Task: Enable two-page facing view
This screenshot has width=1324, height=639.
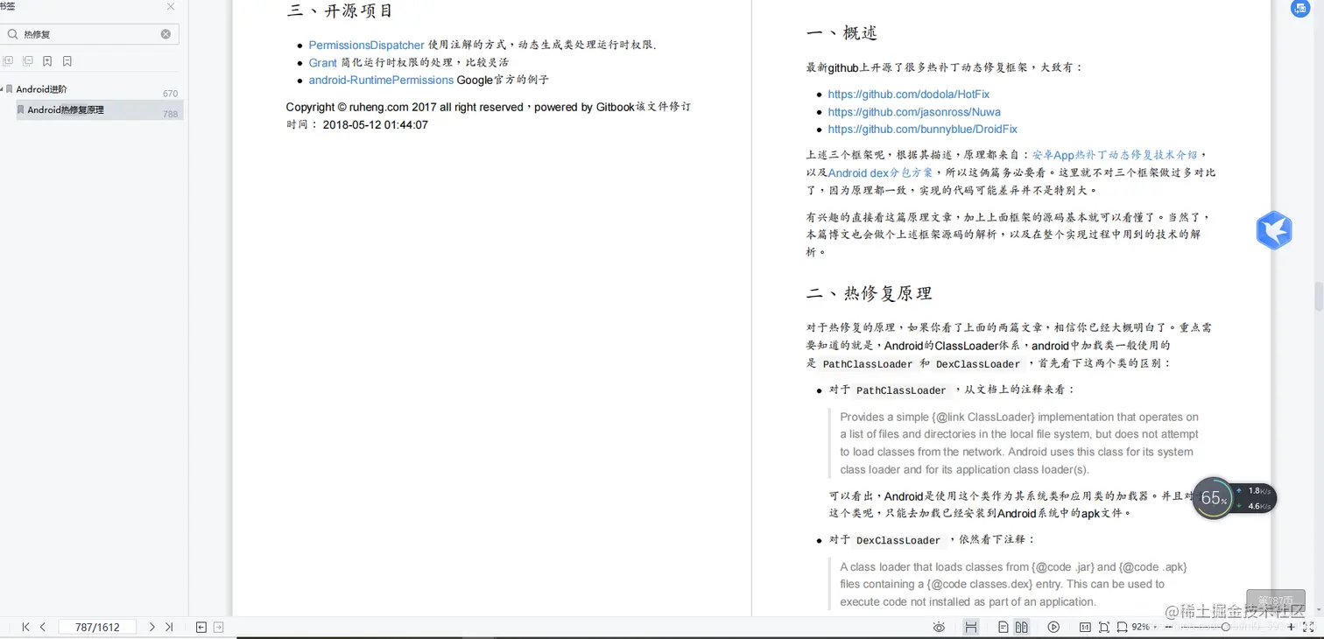Action: tap(1022, 627)
